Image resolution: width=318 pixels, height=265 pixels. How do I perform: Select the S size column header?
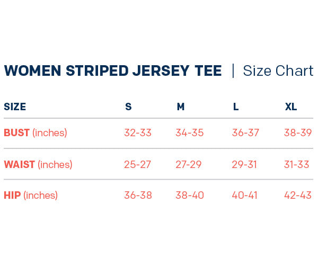click(128, 107)
